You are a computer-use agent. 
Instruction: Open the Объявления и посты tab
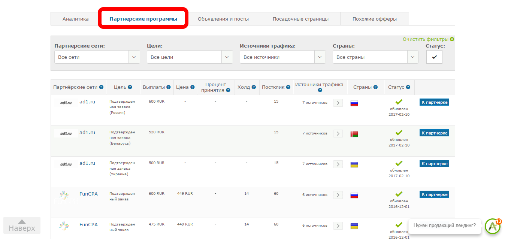tap(223, 19)
